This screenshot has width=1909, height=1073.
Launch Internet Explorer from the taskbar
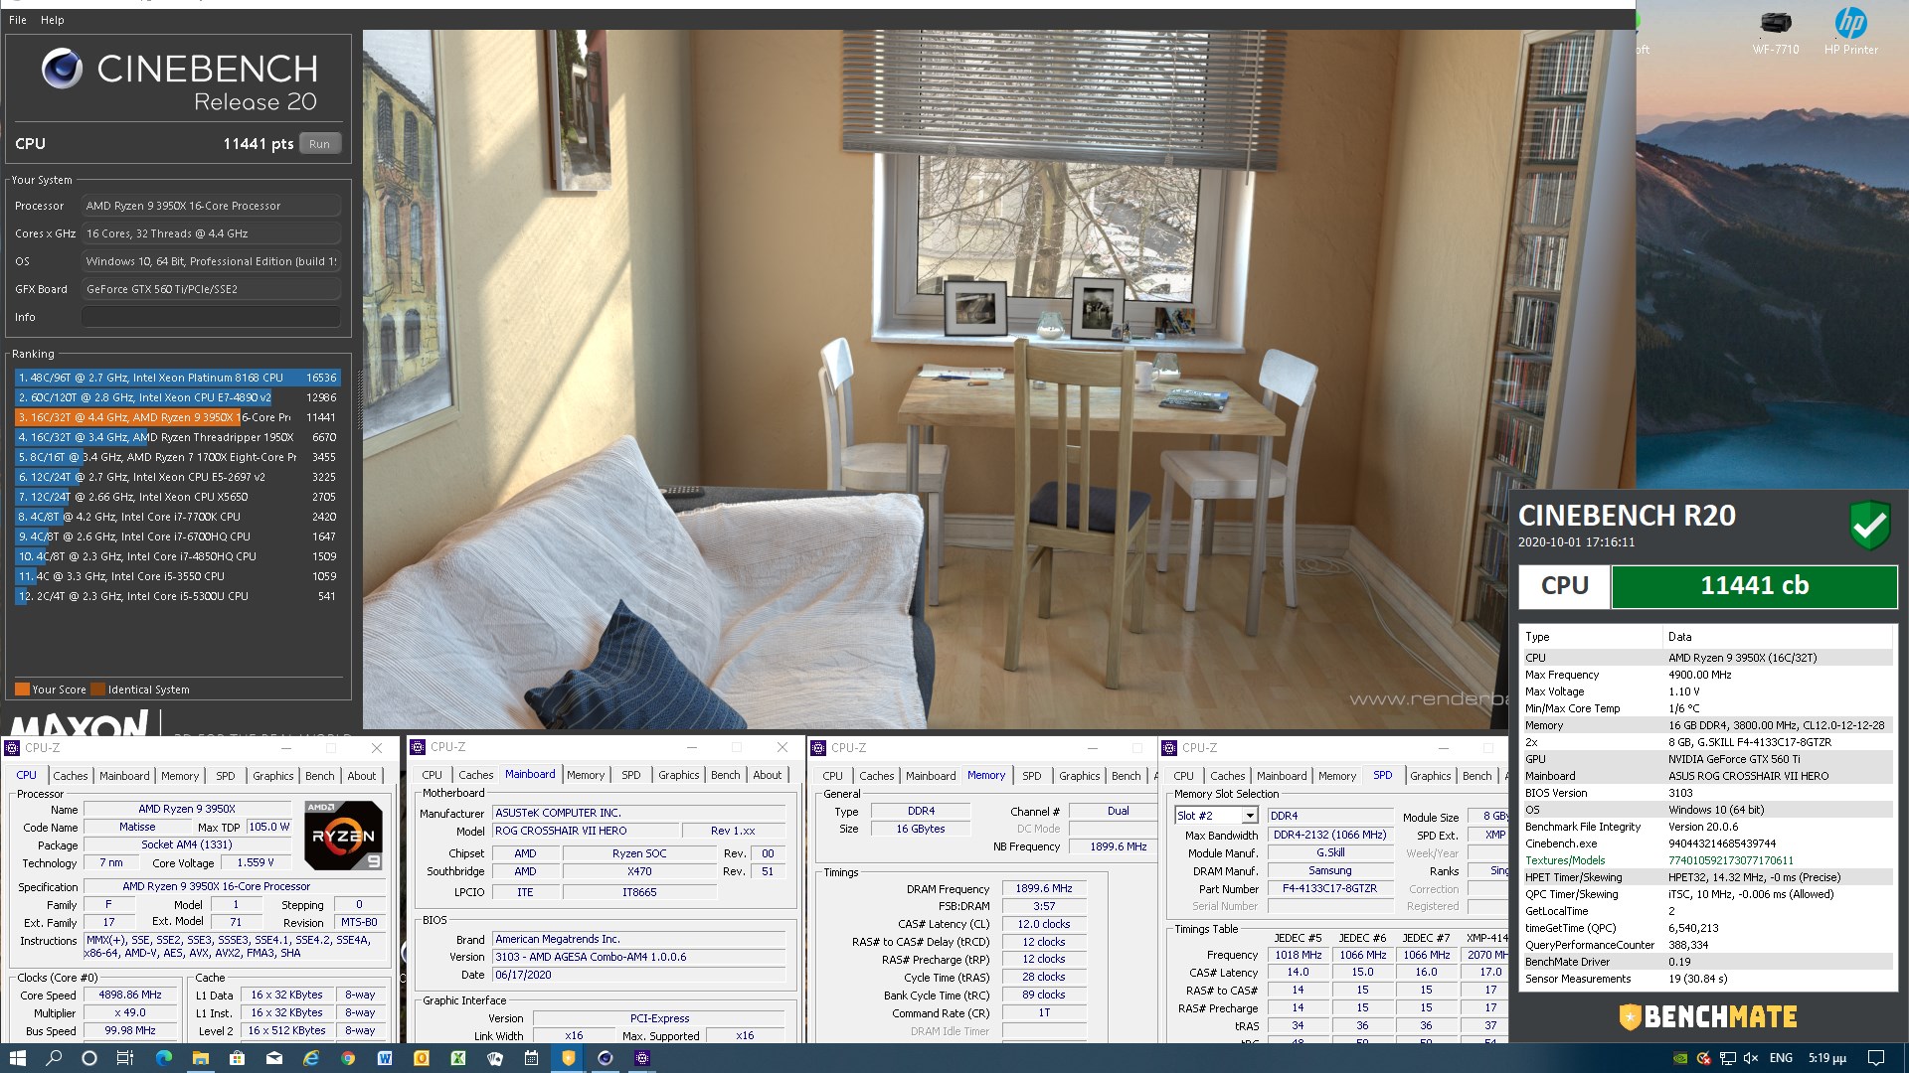pos(310,1058)
